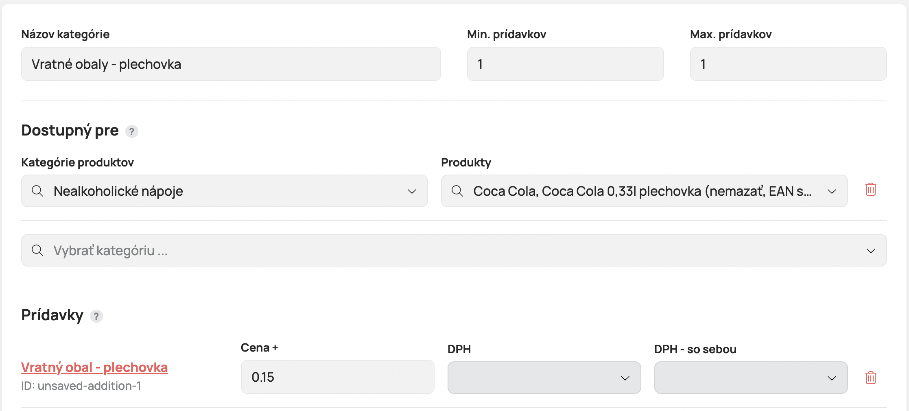Edit the Max. prídavkov field
Screen dimensions: 909x411
(x=788, y=64)
